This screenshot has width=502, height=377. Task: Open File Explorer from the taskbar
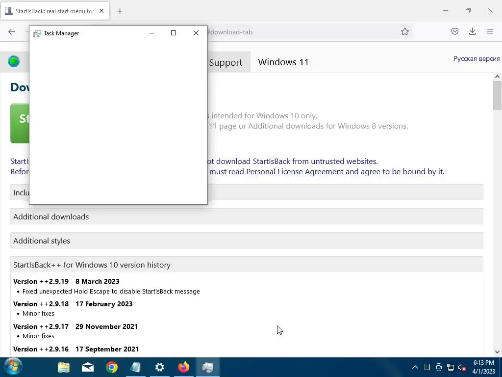[x=64, y=367]
